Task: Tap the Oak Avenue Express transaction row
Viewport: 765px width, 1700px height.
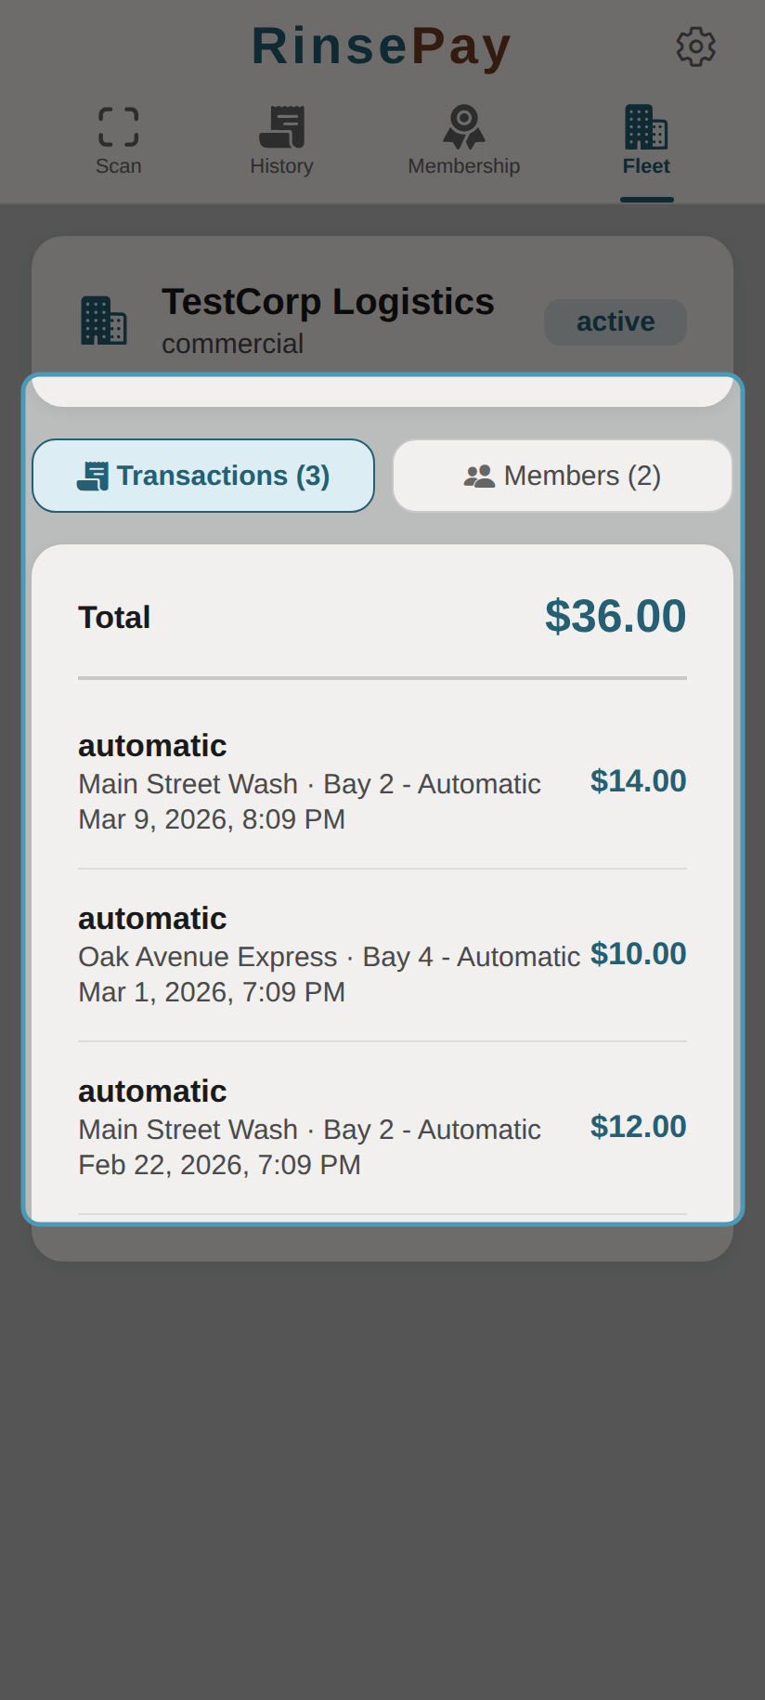Action: point(382,954)
